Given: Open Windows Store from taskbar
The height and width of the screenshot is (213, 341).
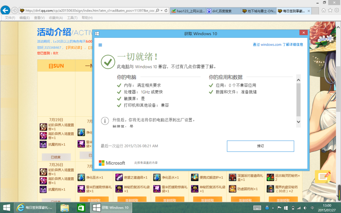Looking at the screenshot, I should (x=81, y=208).
